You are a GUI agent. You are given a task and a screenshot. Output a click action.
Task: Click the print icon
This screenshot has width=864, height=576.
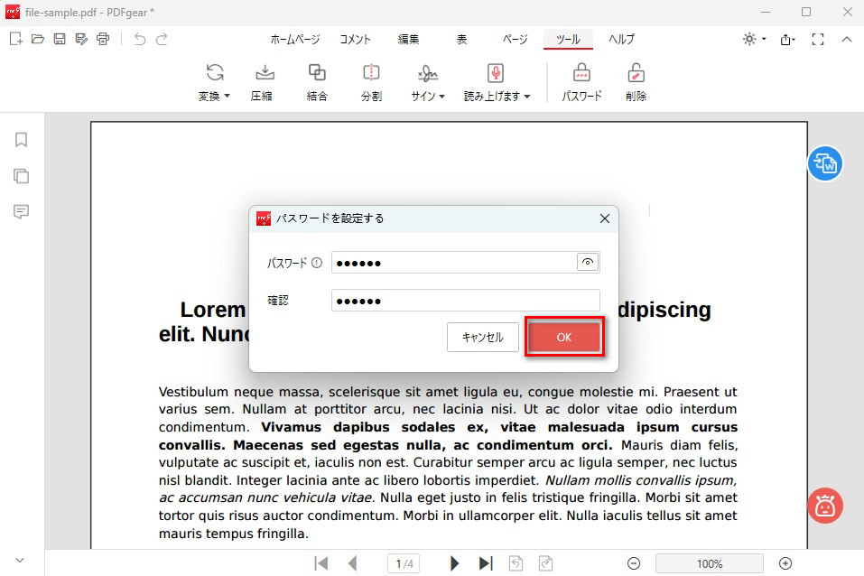click(103, 39)
